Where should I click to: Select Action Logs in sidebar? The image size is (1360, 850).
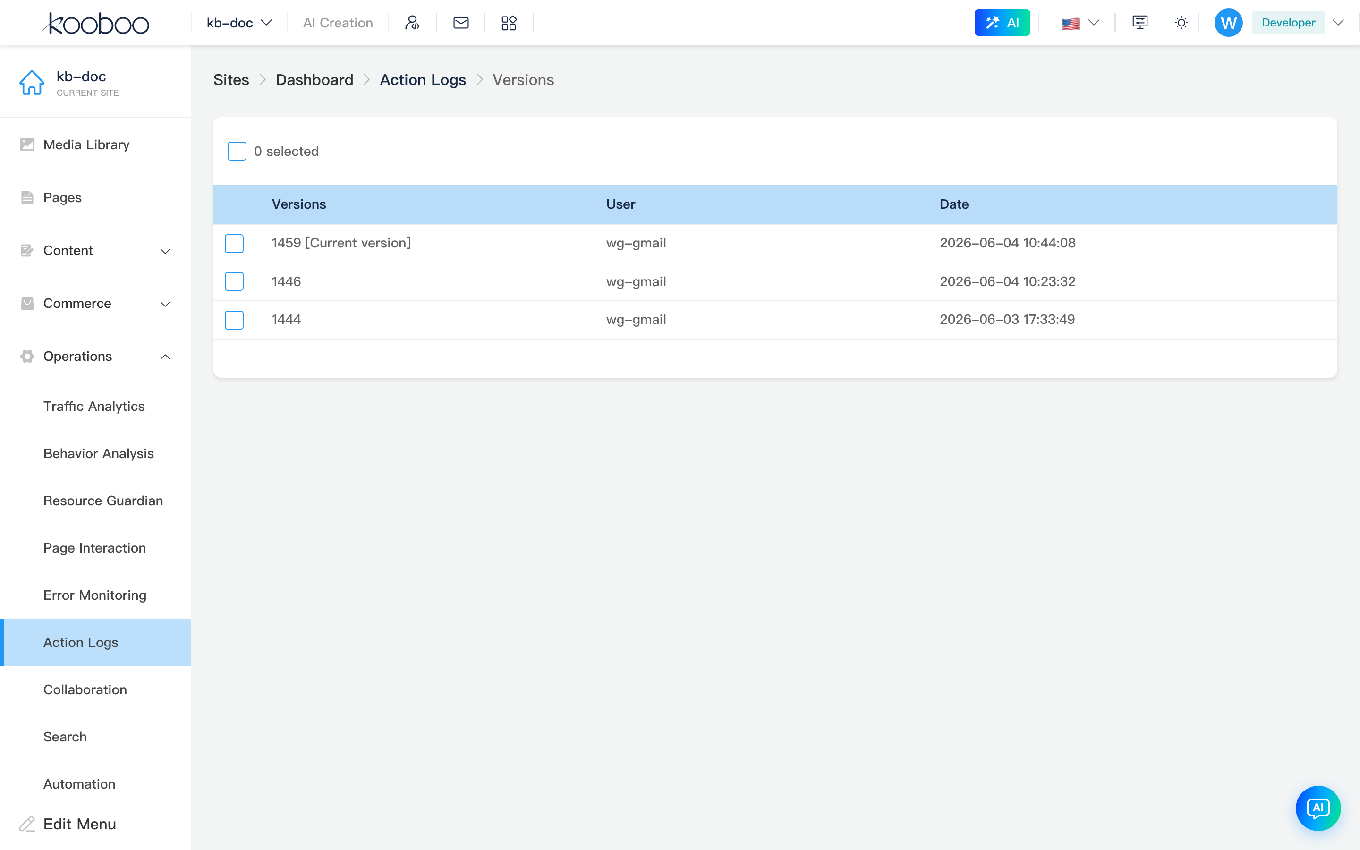(x=95, y=642)
